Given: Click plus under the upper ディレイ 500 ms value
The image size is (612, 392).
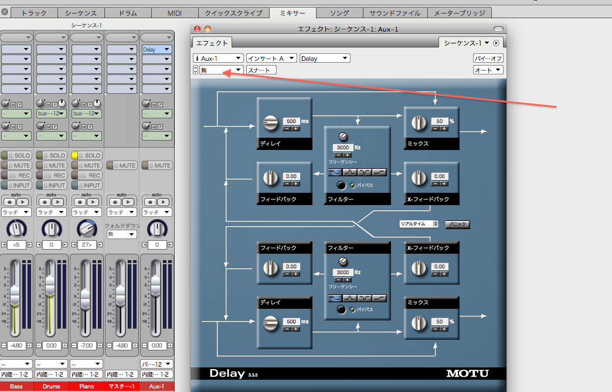Looking at the screenshot, I should tap(296, 128).
